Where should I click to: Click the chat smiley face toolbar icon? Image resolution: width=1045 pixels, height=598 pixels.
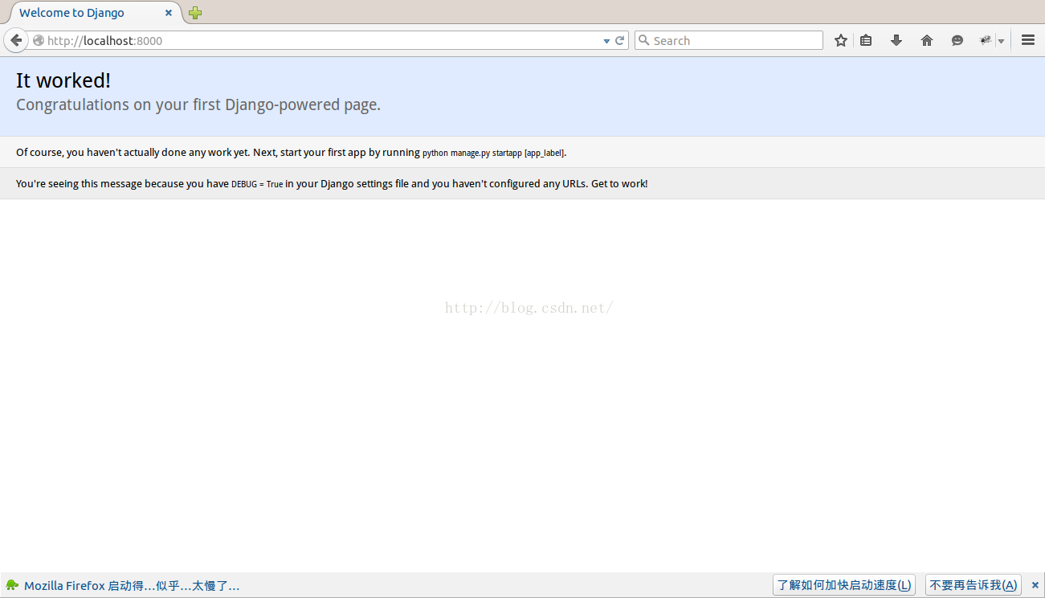coord(957,40)
